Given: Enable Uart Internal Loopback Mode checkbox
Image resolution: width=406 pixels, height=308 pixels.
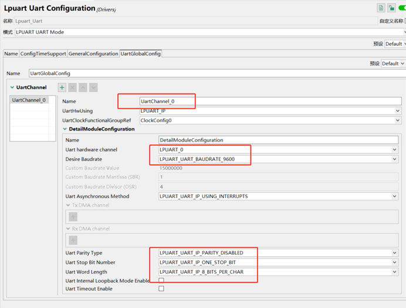Looking at the screenshot, I should (161, 280).
